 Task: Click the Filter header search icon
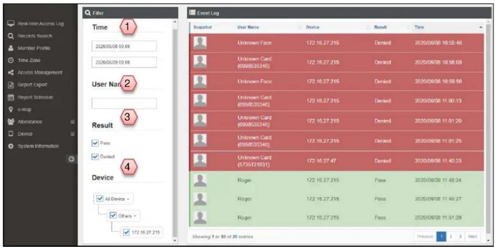[87, 13]
